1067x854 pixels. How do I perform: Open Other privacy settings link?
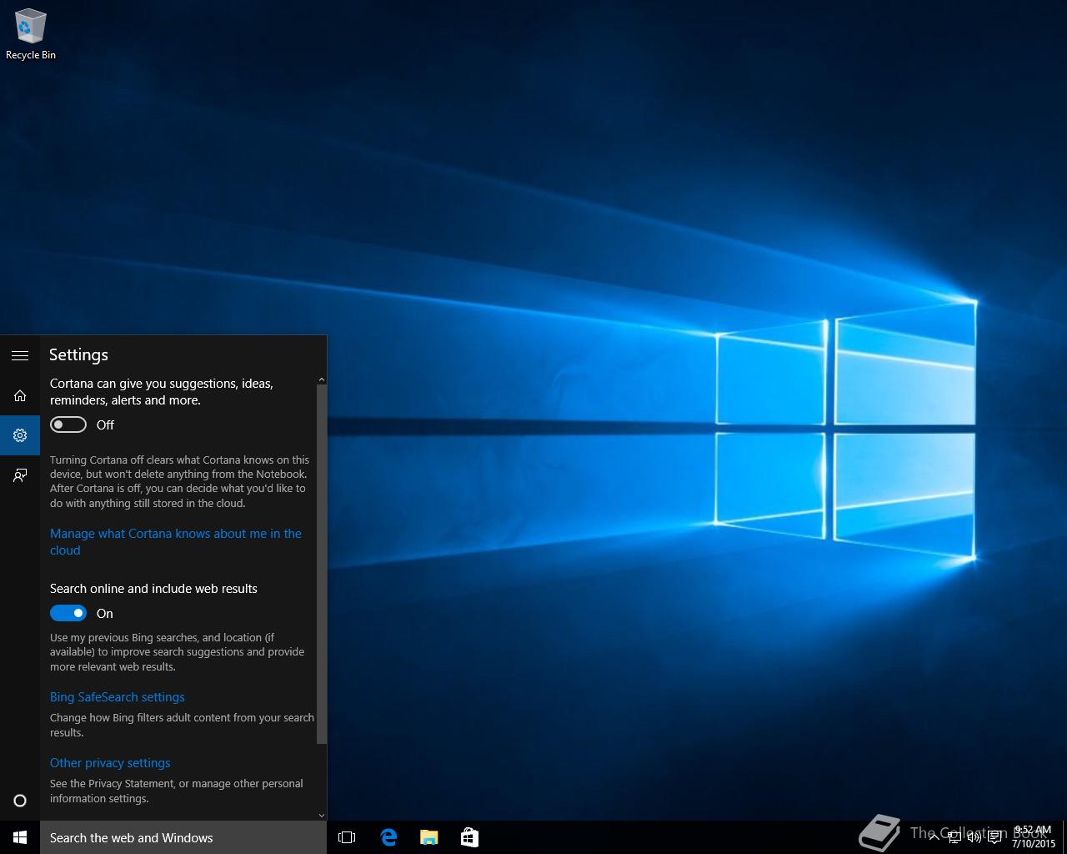pyautogui.click(x=110, y=763)
